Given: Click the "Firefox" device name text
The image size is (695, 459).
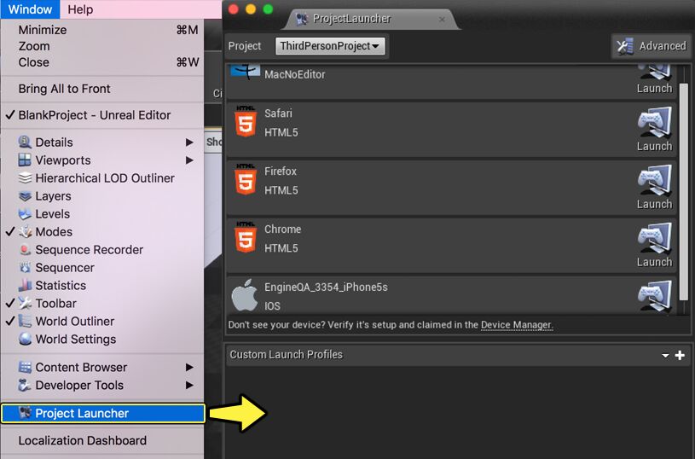Looking at the screenshot, I should click(281, 171).
